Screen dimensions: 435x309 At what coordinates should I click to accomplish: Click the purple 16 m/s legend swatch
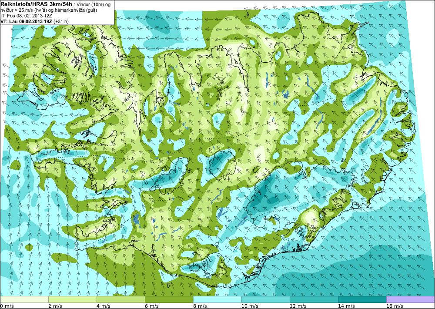pyautogui.click(x=411, y=299)
